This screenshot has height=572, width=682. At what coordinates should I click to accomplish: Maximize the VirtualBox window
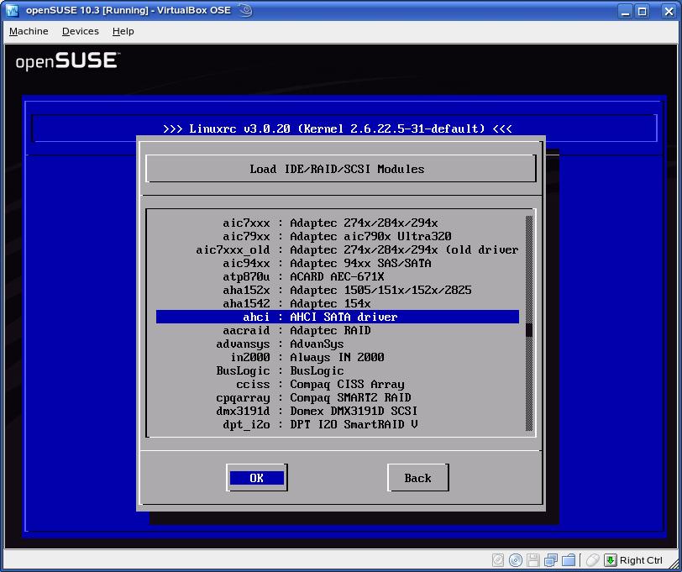(x=642, y=11)
